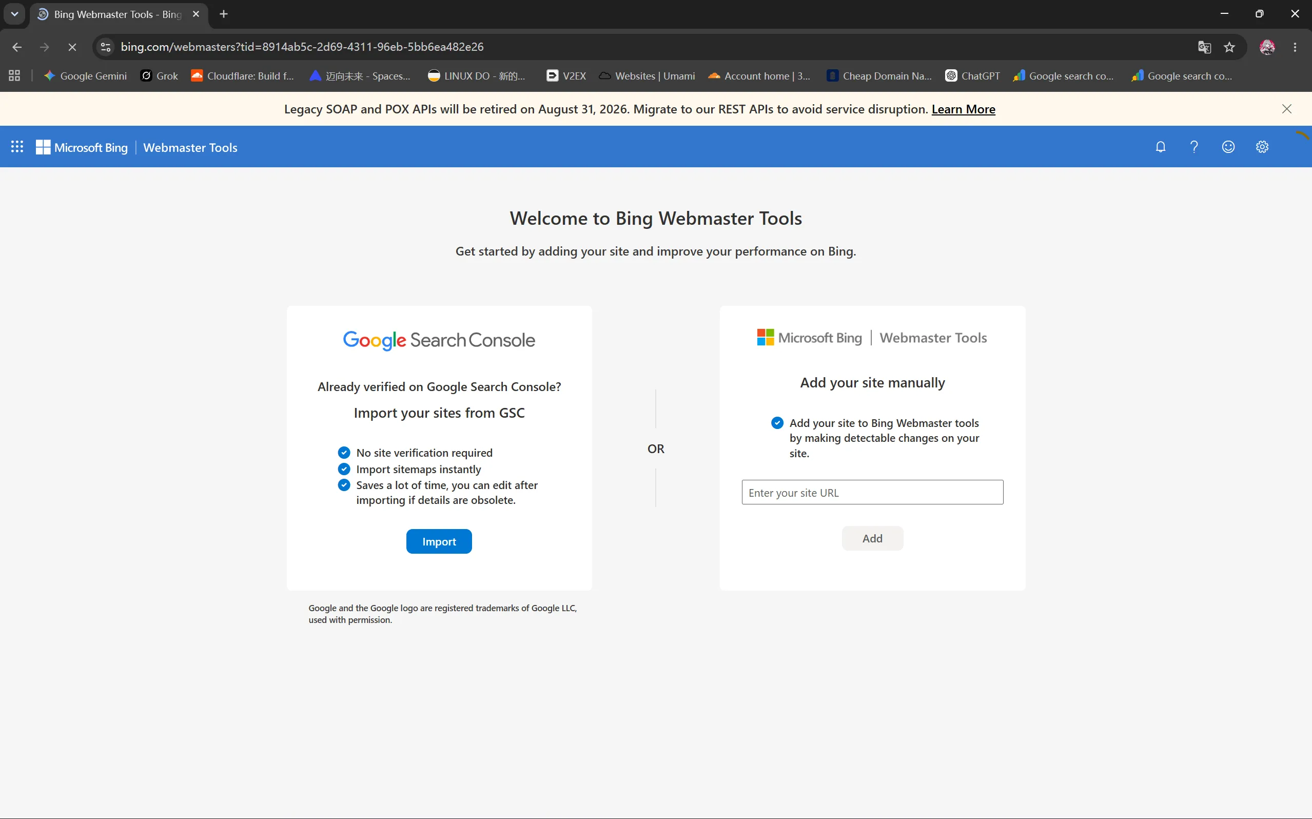Screen dimensions: 1312x819
Task: Open the V2EX bookmark
Action: 566,76
